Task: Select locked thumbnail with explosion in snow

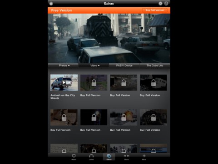Action: pyautogui.click(x=124, y=118)
